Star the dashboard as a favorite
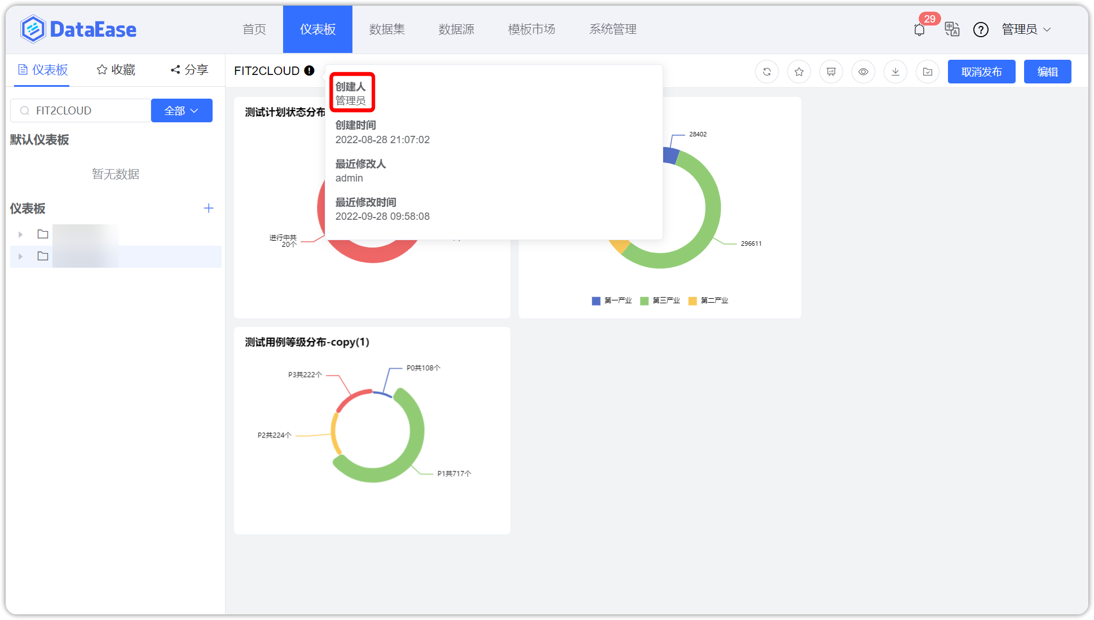1094x620 pixels. click(799, 72)
